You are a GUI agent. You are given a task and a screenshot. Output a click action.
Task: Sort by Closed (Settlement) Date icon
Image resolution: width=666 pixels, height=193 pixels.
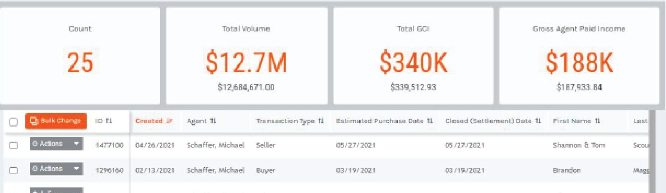point(538,121)
